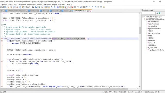This screenshot has width=165, height=93.
Task: Click the editor scrollbar up arrow
Action: (140, 14)
